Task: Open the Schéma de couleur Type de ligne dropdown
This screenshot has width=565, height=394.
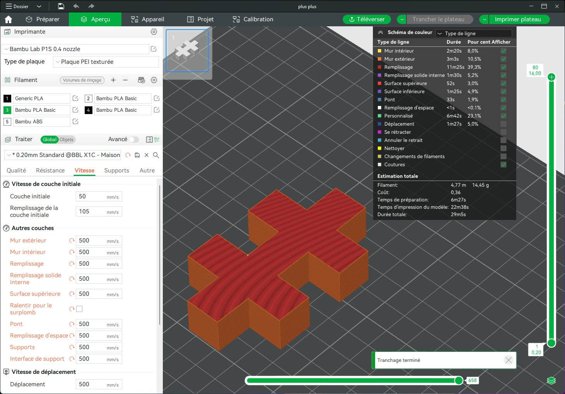Action: [474, 34]
